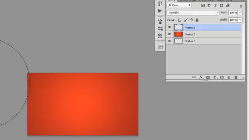Open the Brush Presets panel icon
This screenshot has height=140, width=249.
coord(160,21)
